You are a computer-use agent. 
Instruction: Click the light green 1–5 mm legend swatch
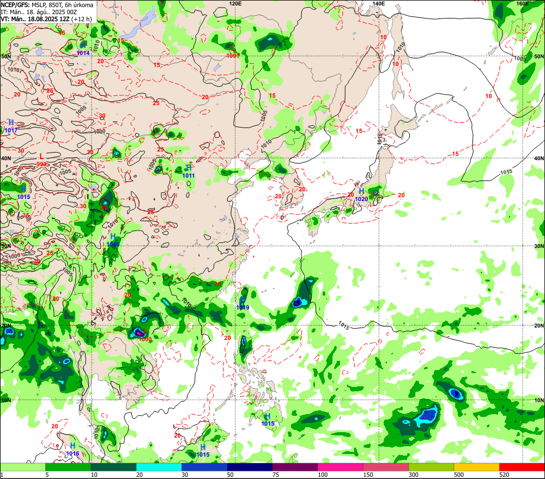pos(23,467)
